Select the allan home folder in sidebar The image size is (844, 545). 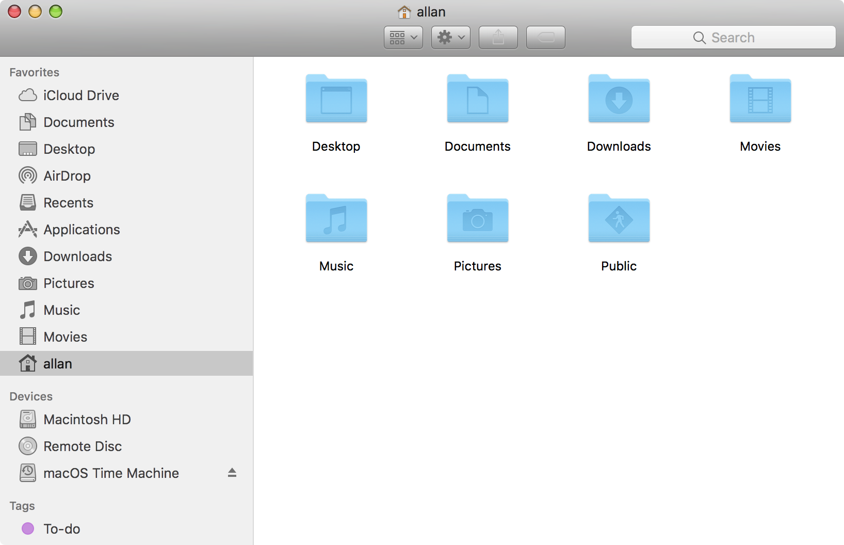point(126,364)
